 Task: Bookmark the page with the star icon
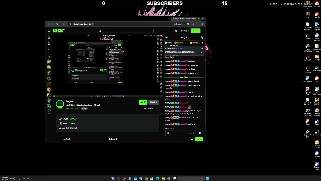[70, 24]
